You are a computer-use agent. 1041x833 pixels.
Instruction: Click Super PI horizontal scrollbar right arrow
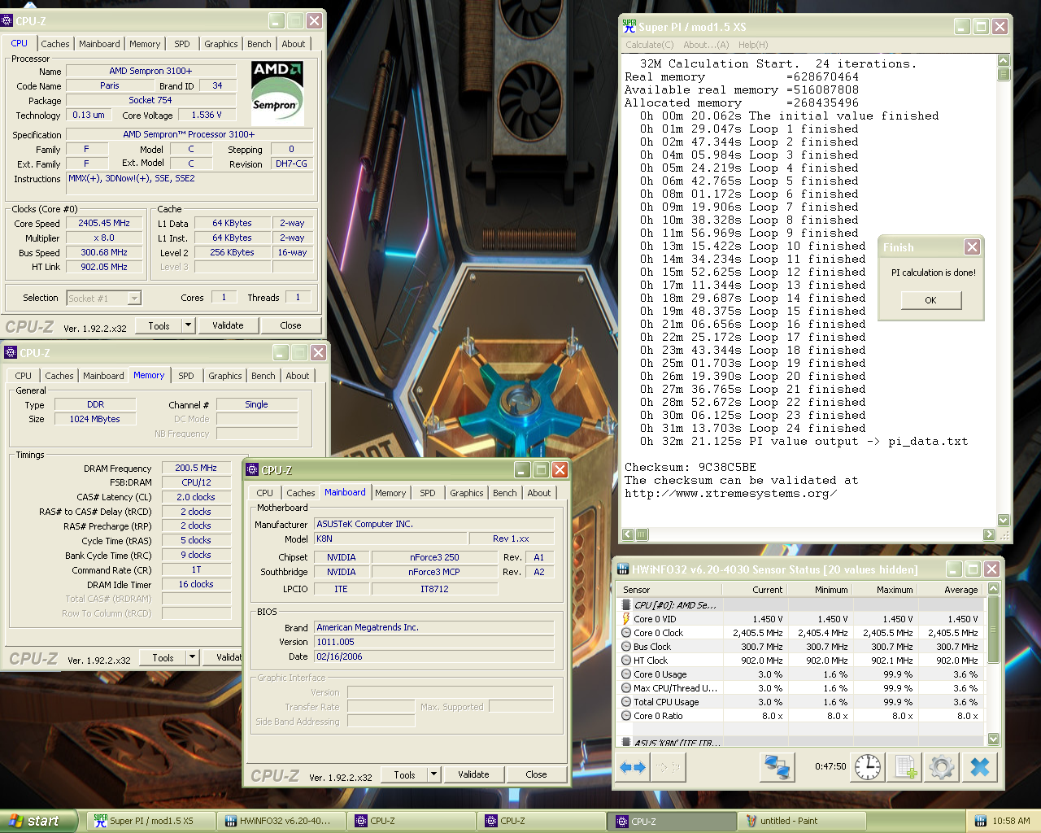[989, 534]
